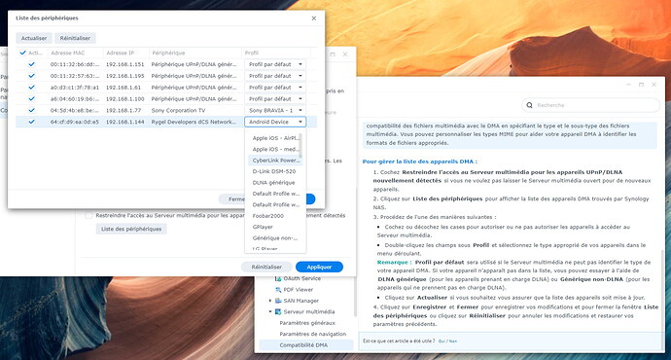Uncheck Rygel Developers device enabled checkbox
Viewport: 671px width, 360px height.
31,122
